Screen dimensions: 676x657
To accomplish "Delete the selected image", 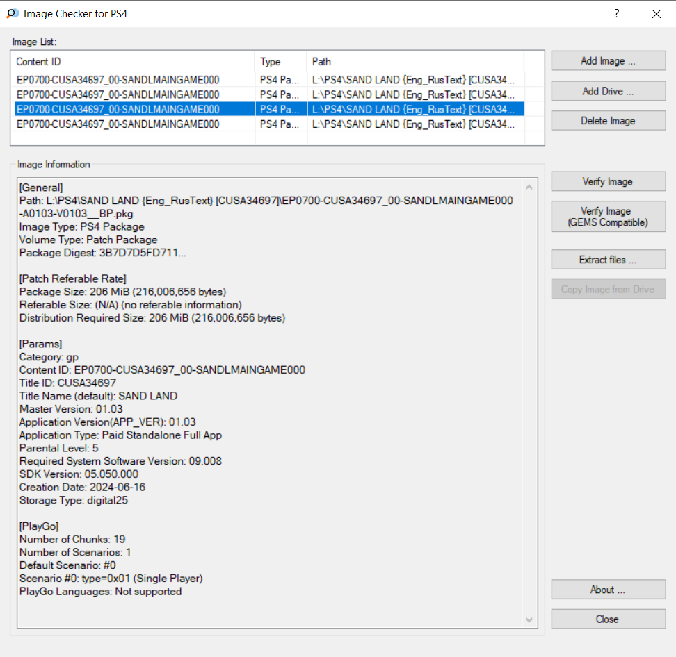I will pos(608,121).
